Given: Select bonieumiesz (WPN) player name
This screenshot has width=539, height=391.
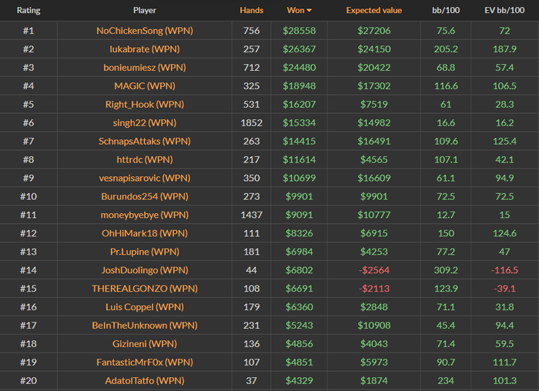Looking at the screenshot, I should coord(144,68).
